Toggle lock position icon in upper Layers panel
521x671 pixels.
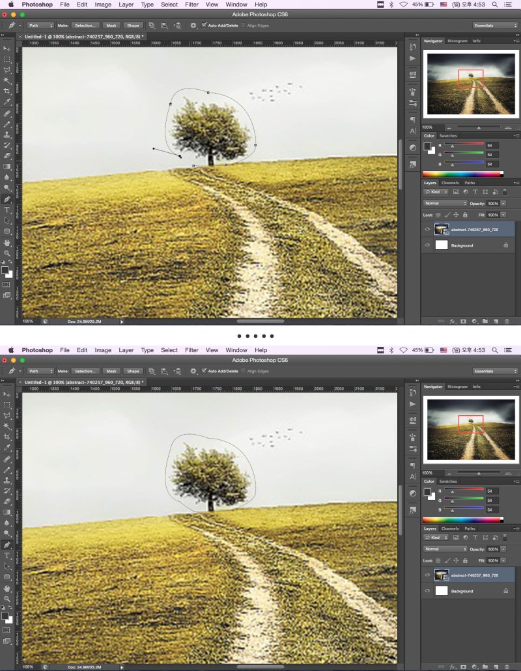[x=456, y=215]
